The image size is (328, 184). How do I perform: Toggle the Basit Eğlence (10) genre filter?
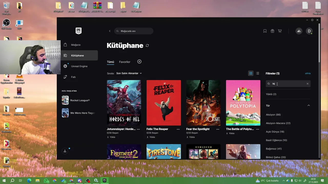click(276, 140)
